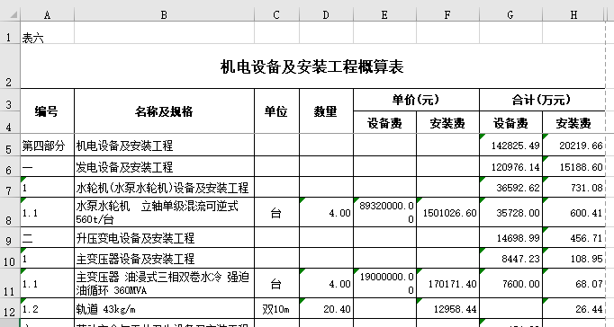Select the 第四部分 cell
This screenshot has width=614, height=327.
tap(48, 146)
